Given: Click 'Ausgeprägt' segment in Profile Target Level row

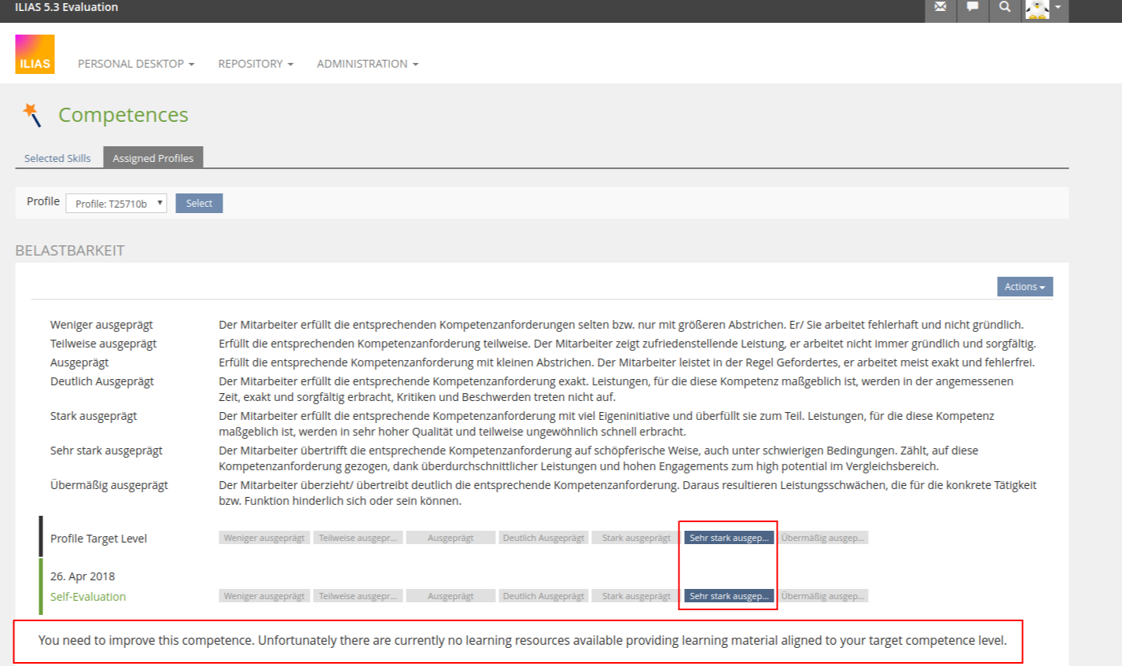Looking at the screenshot, I should (x=451, y=538).
